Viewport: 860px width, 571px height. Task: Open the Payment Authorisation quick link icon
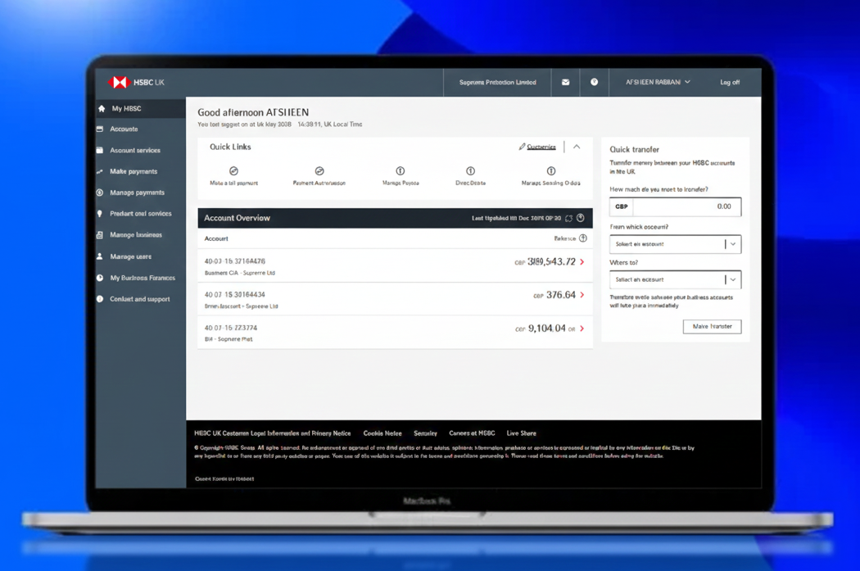[319, 171]
